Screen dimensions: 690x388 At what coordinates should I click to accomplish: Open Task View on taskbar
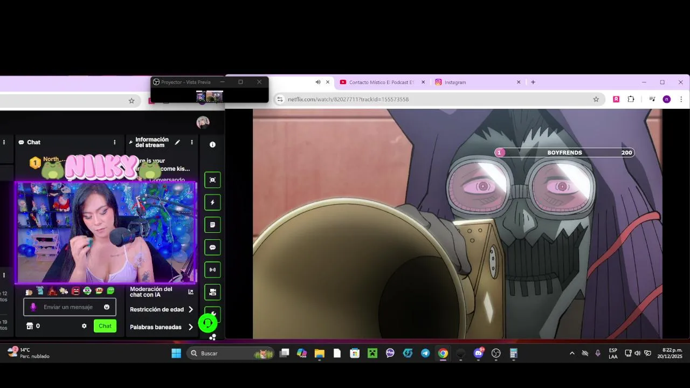pyautogui.click(x=284, y=354)
